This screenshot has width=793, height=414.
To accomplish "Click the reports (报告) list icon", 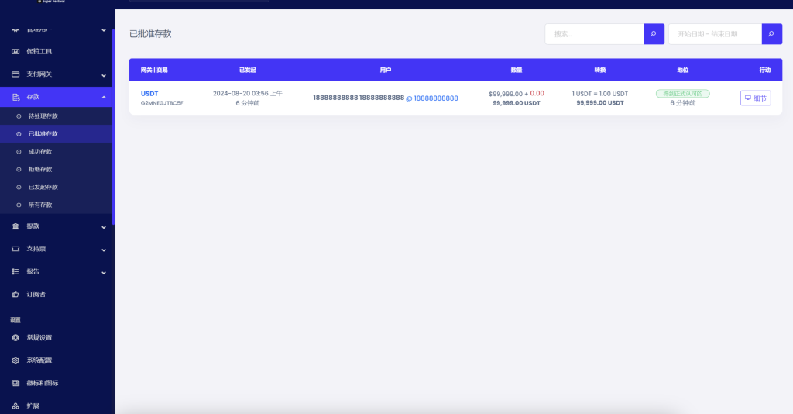I will [x=15, y=271].
